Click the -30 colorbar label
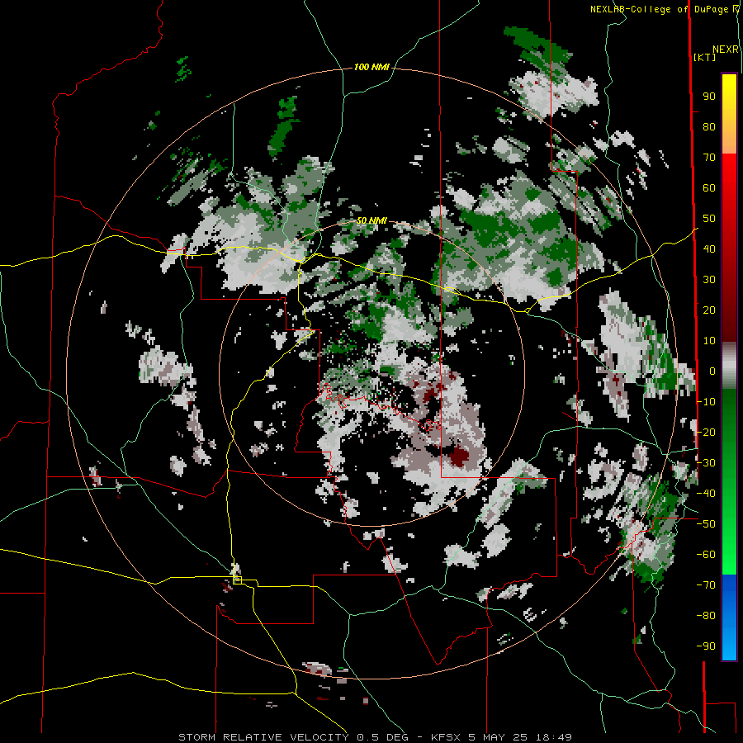 (x=706, y=463)
